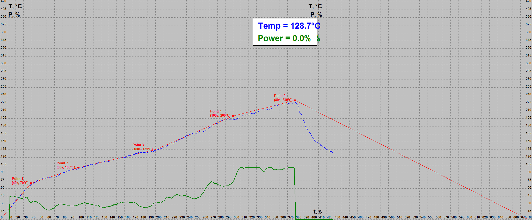
Task: Click the "(40s, 70°C)" coordinate label
Action: click(20, 183)
